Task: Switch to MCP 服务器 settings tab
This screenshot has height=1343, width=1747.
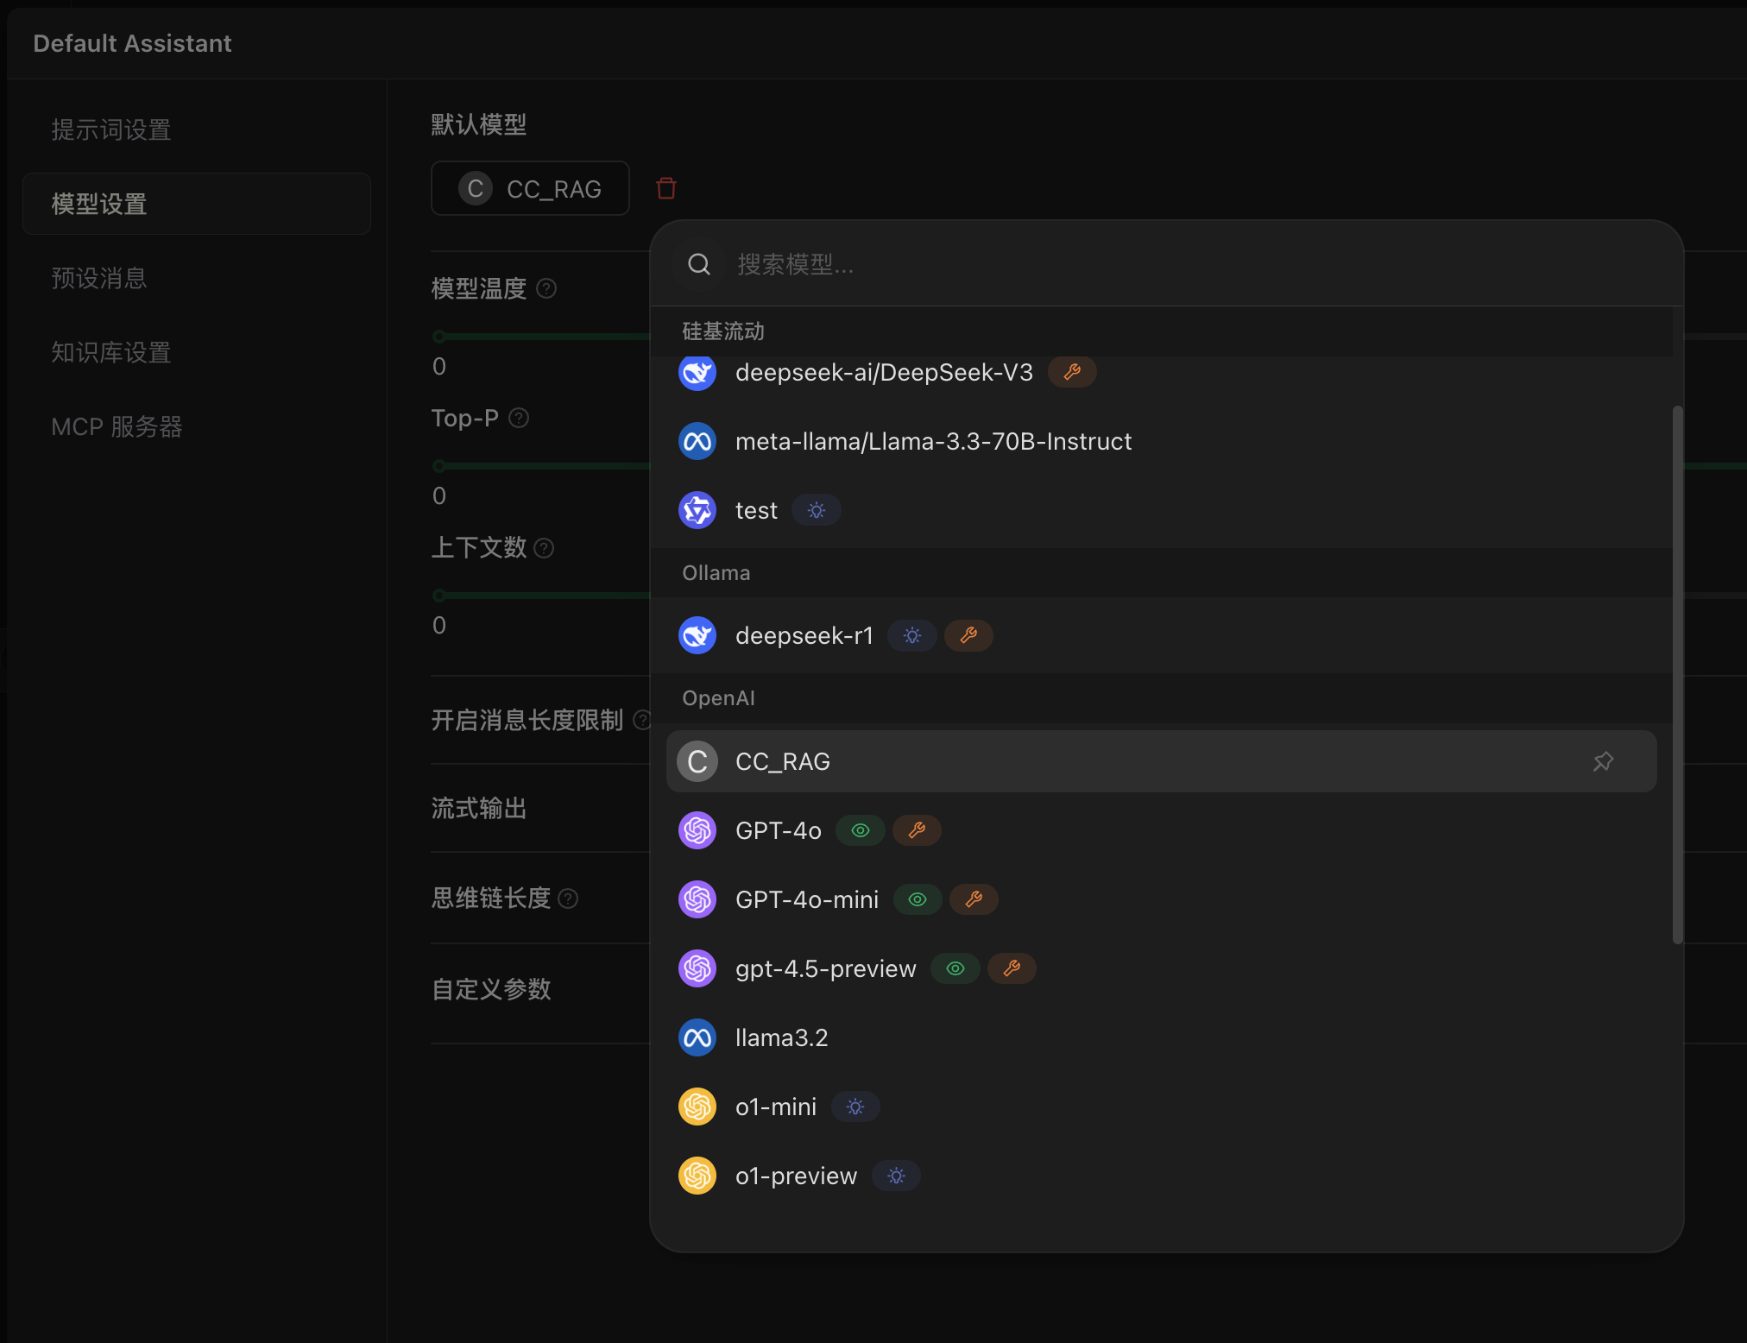Action: [117, 427]
